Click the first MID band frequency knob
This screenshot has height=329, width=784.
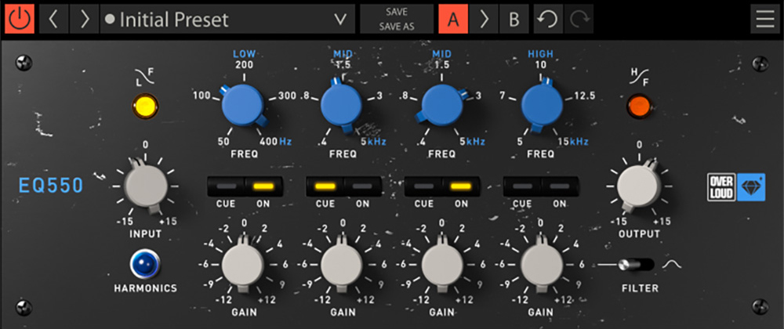[341, 104]
